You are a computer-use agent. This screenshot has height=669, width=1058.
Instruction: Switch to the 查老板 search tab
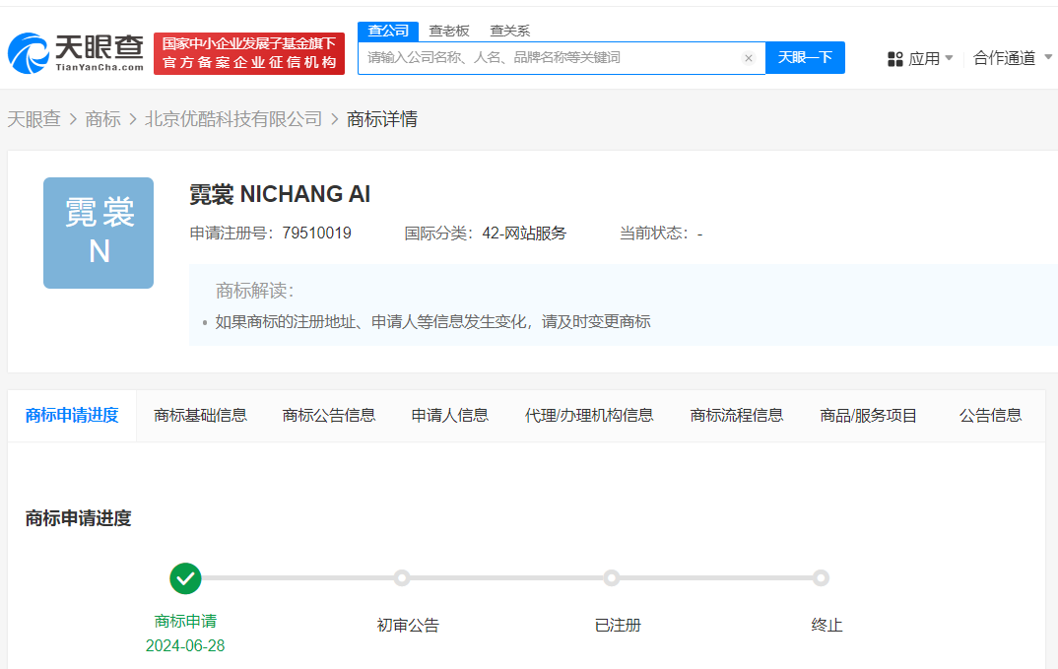pyautogui.click(x=449, y=31)
